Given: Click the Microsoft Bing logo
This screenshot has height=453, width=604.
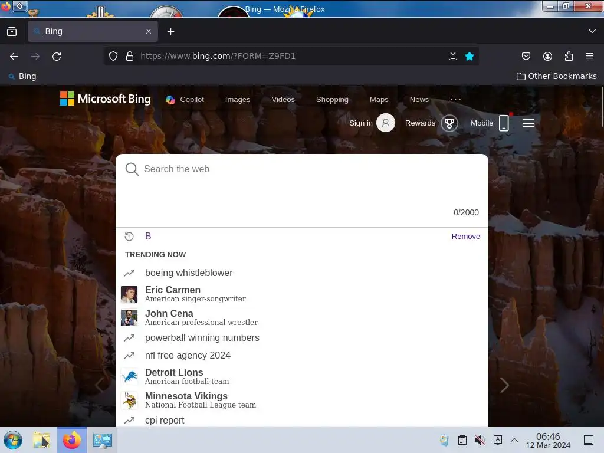Looking at the screenshot, I should click(x=105, y=99).
